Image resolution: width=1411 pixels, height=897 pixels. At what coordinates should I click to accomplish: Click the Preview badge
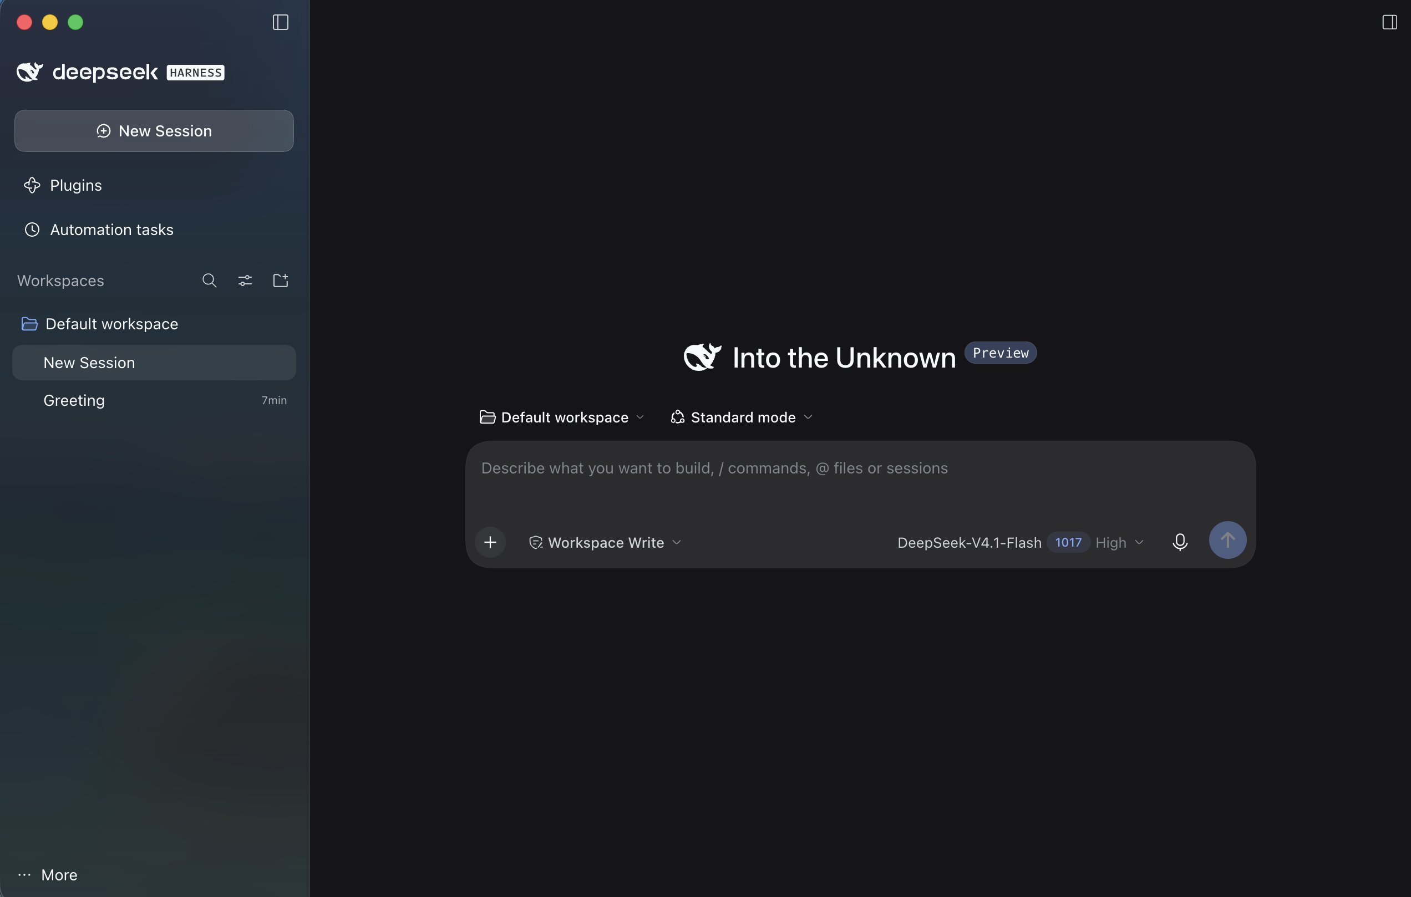[1000, 353]
